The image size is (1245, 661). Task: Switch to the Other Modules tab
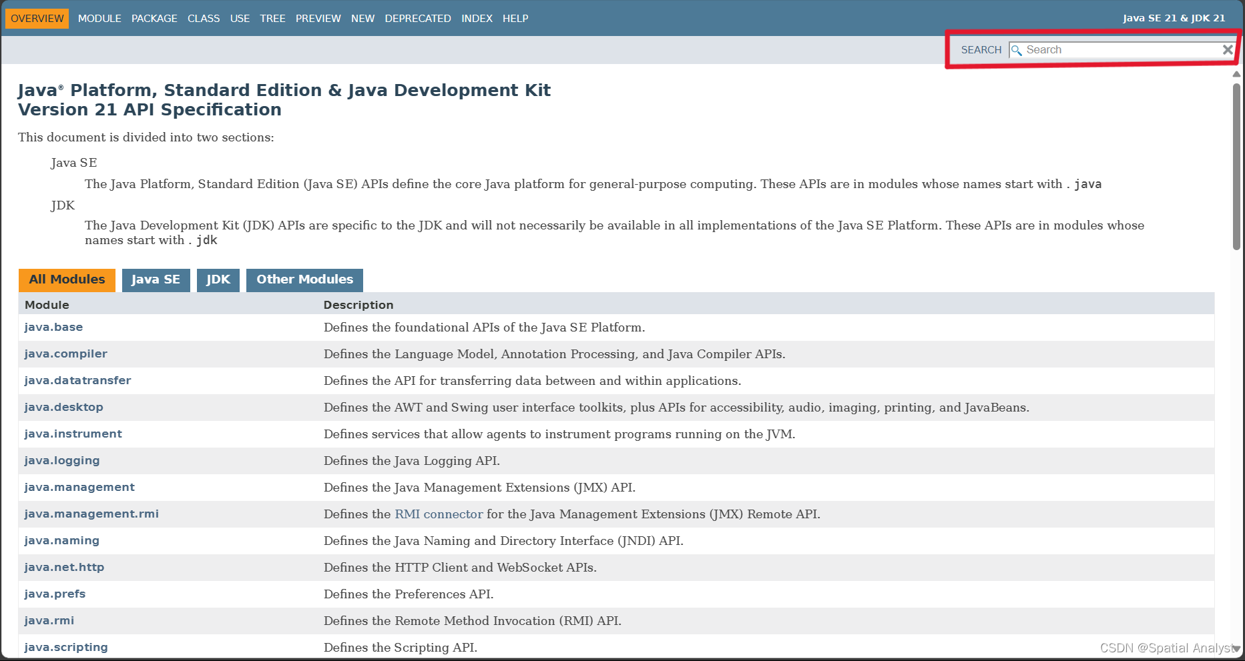click(x=304, y=280)
